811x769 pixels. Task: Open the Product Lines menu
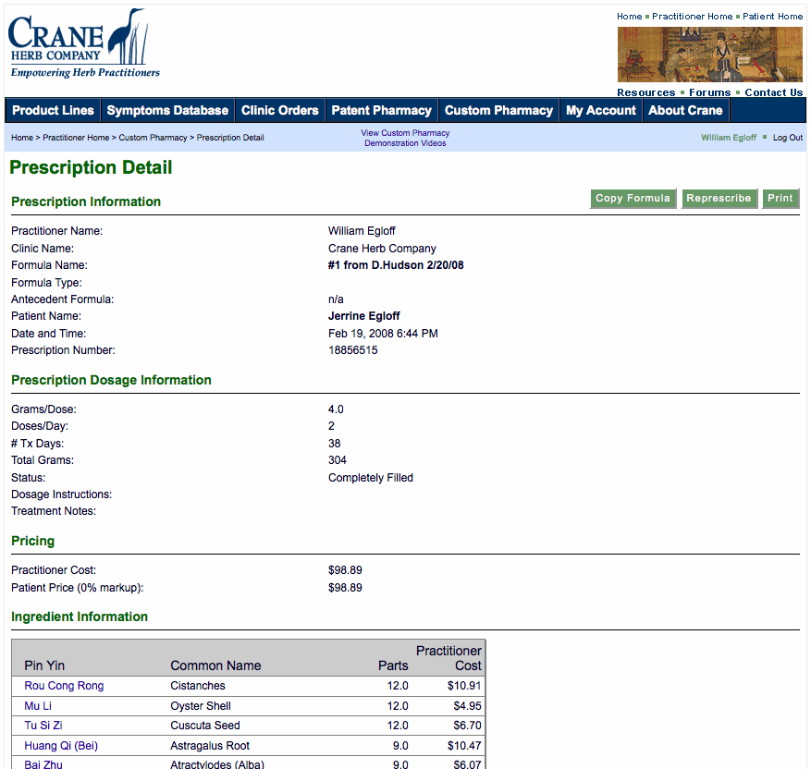coord(53,110)
